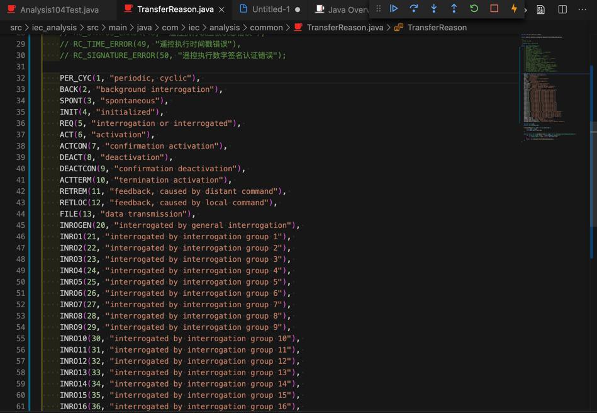Click the INRO9 enum constant
597x413 pixels.
tap(71, 327)
